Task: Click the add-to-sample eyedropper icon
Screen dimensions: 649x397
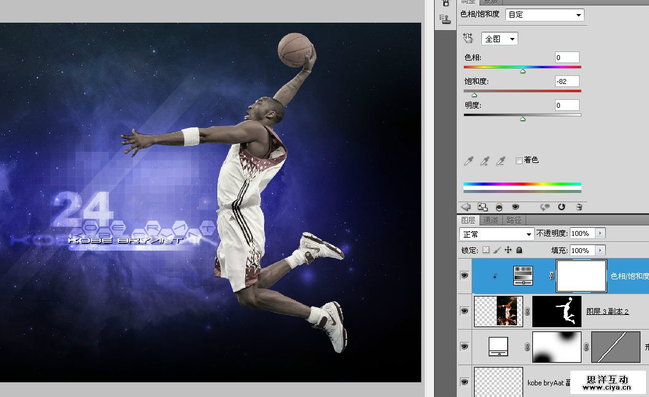Action: pos(484,160)
